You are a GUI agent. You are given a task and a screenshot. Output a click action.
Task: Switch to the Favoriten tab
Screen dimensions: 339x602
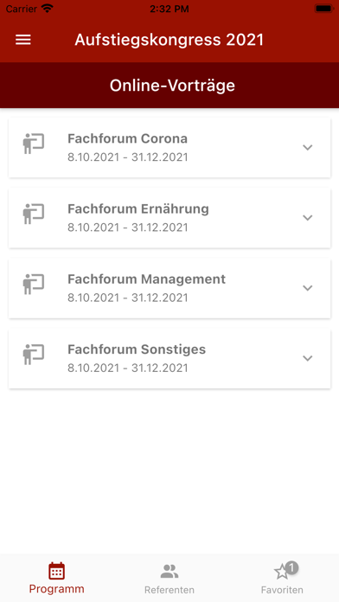282,578
